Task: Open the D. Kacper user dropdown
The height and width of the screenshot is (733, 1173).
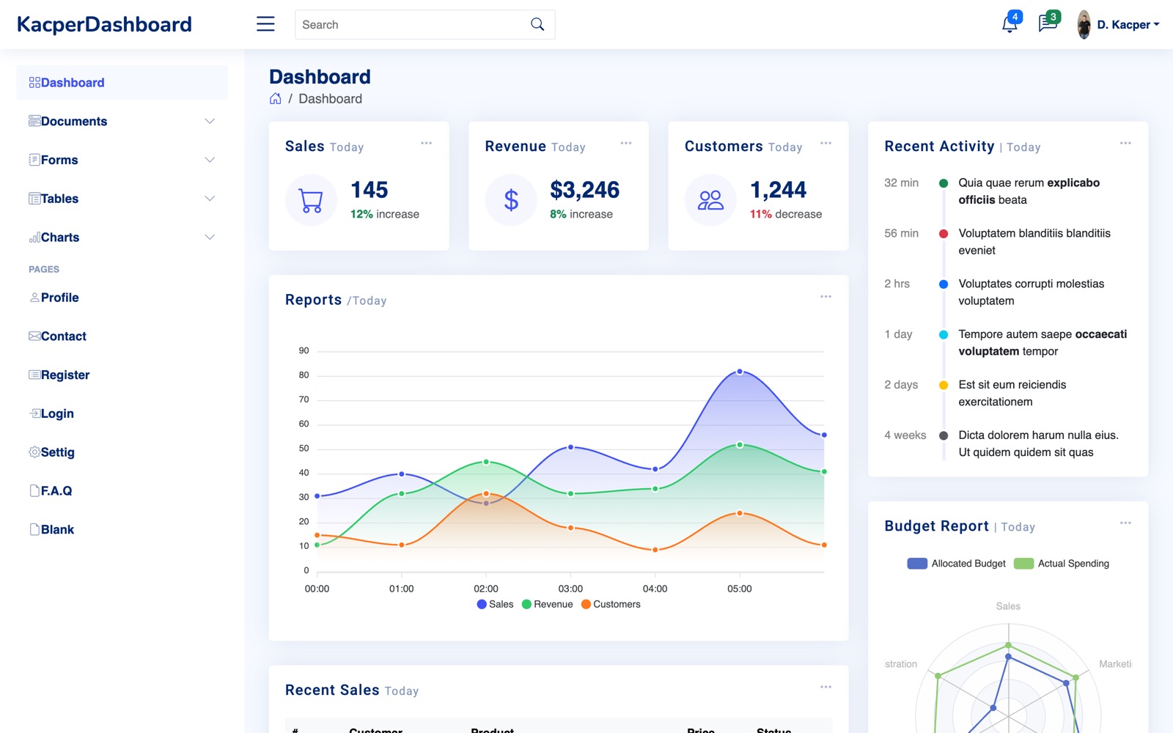Action: [1128, 24]
